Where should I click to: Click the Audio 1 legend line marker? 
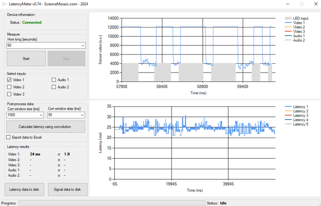pos(288,36)
